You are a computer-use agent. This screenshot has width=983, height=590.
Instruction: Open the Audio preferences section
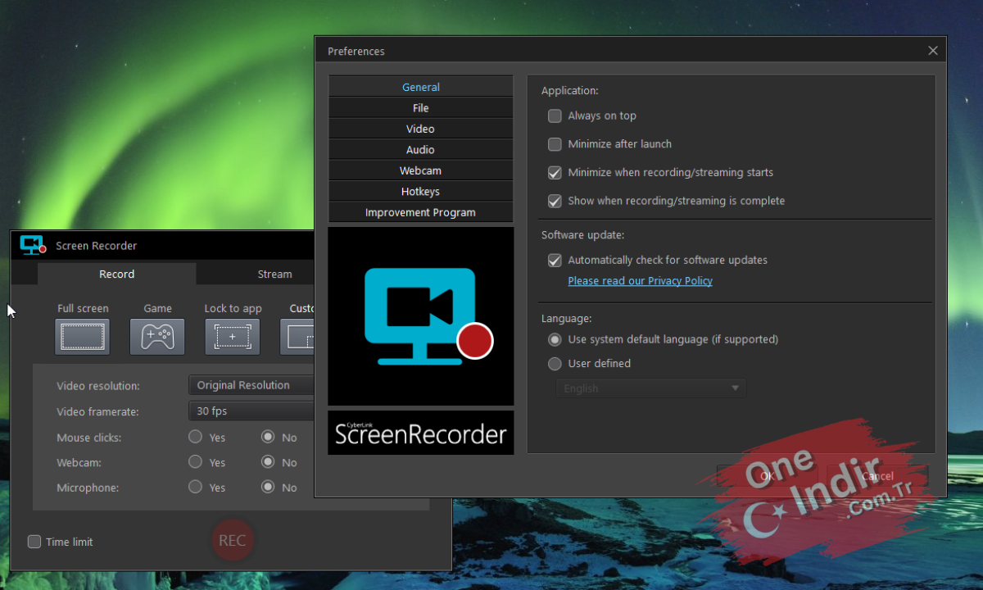click(421, 150)
